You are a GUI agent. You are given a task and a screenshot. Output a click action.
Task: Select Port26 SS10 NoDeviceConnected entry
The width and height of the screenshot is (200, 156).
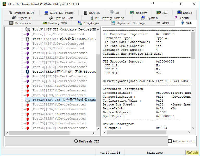coord(58,128)
